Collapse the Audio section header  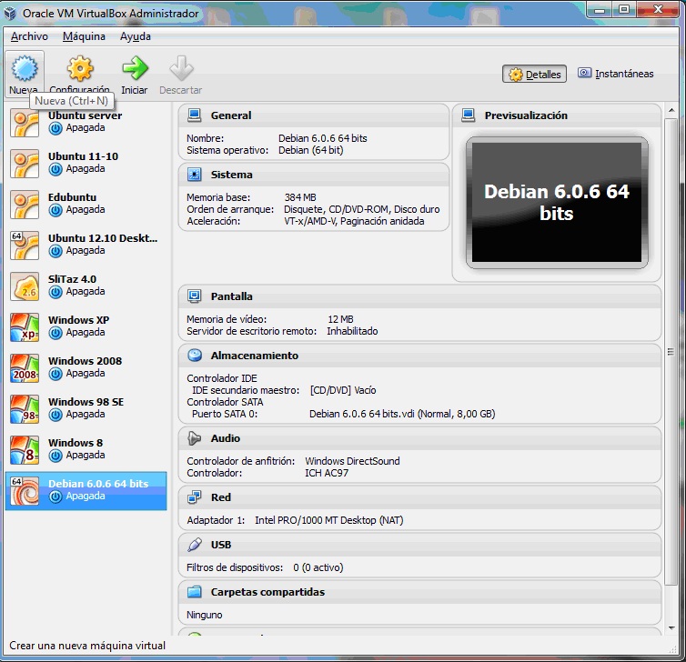[225, 438]
